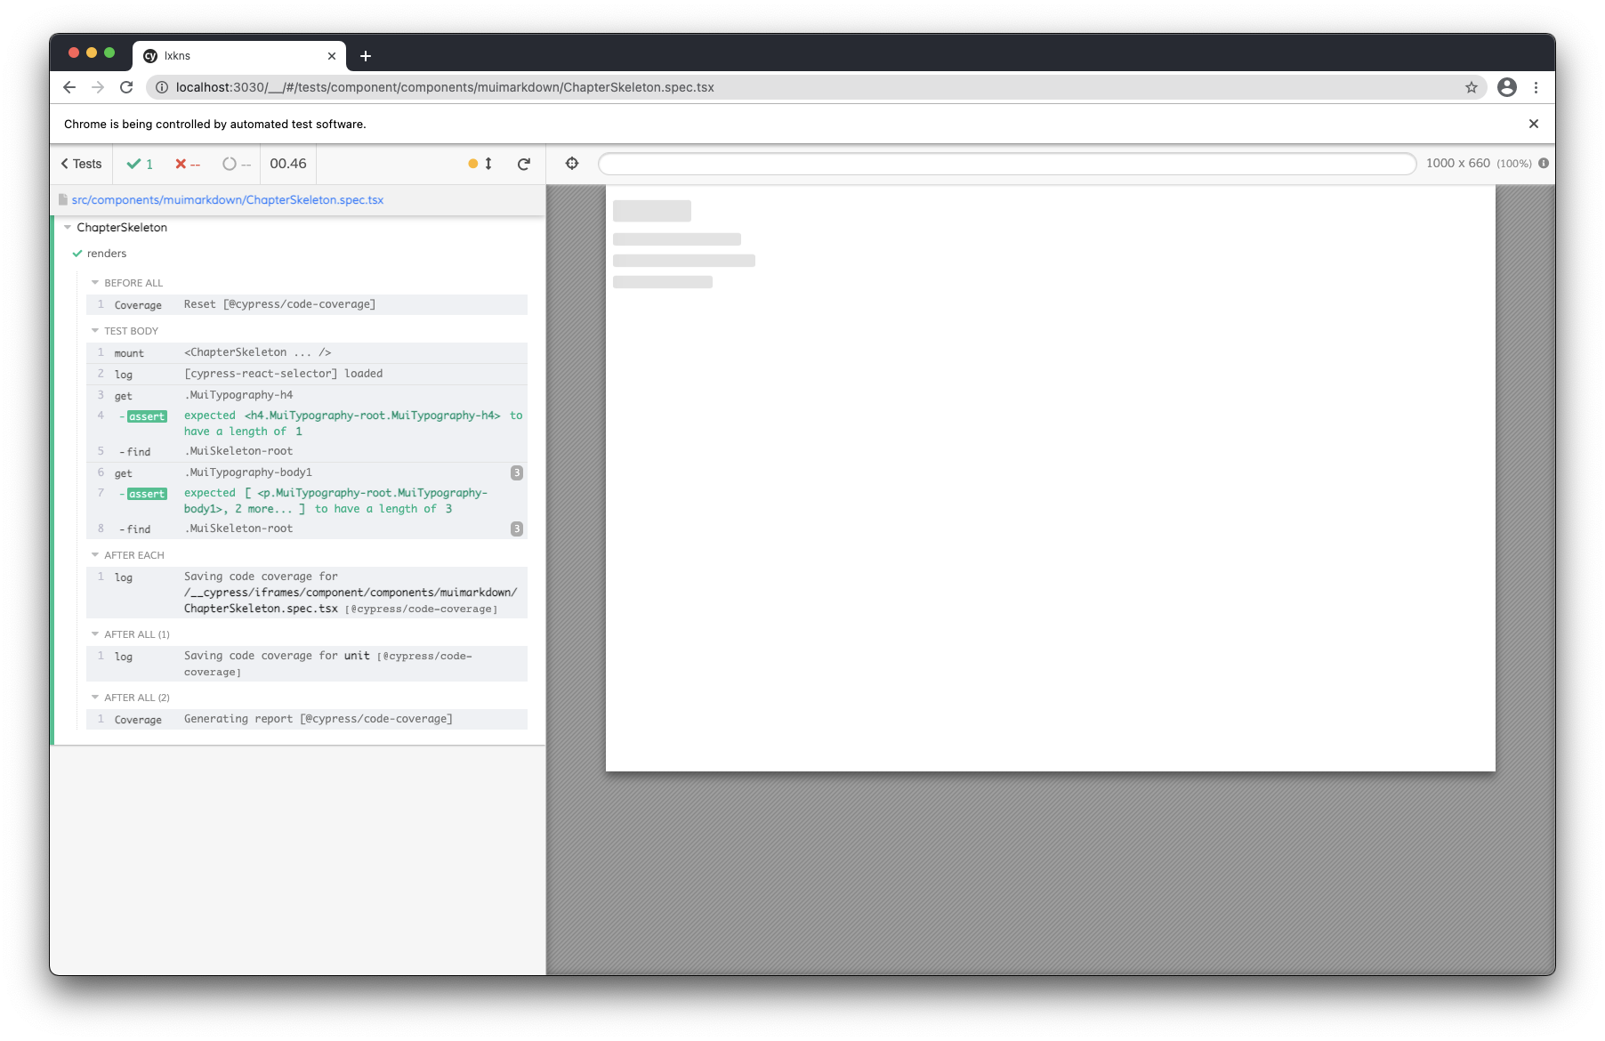
Task: Go forward in Chrome history
Action: click(98, 87)
